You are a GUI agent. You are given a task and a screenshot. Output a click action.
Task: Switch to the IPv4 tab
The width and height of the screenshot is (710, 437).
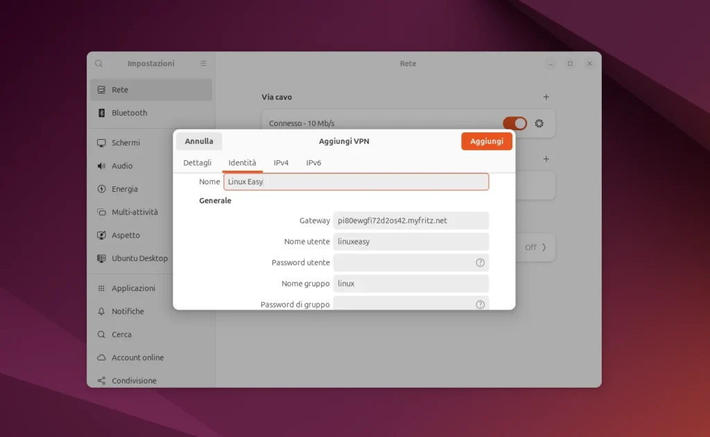pyautogui.click(x=281, y=163)
